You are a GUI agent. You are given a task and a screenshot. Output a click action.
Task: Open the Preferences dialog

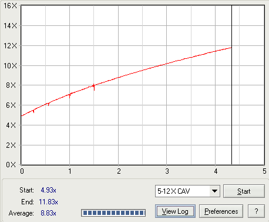(x=221, y=211)
